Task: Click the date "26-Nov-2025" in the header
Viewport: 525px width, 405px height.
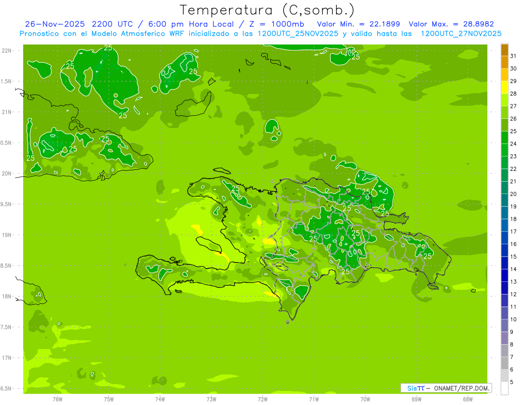Action: pyautogui.click(x=55, y=24)
